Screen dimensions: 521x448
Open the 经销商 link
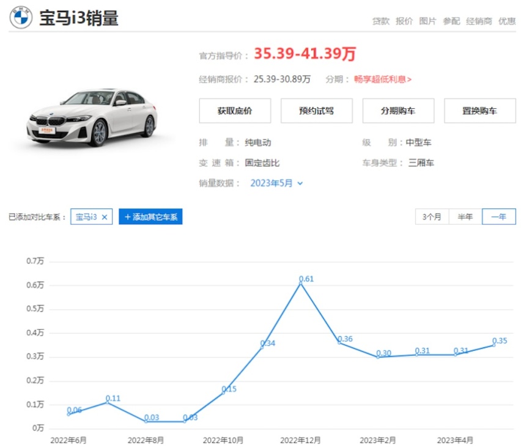[479, 21]
